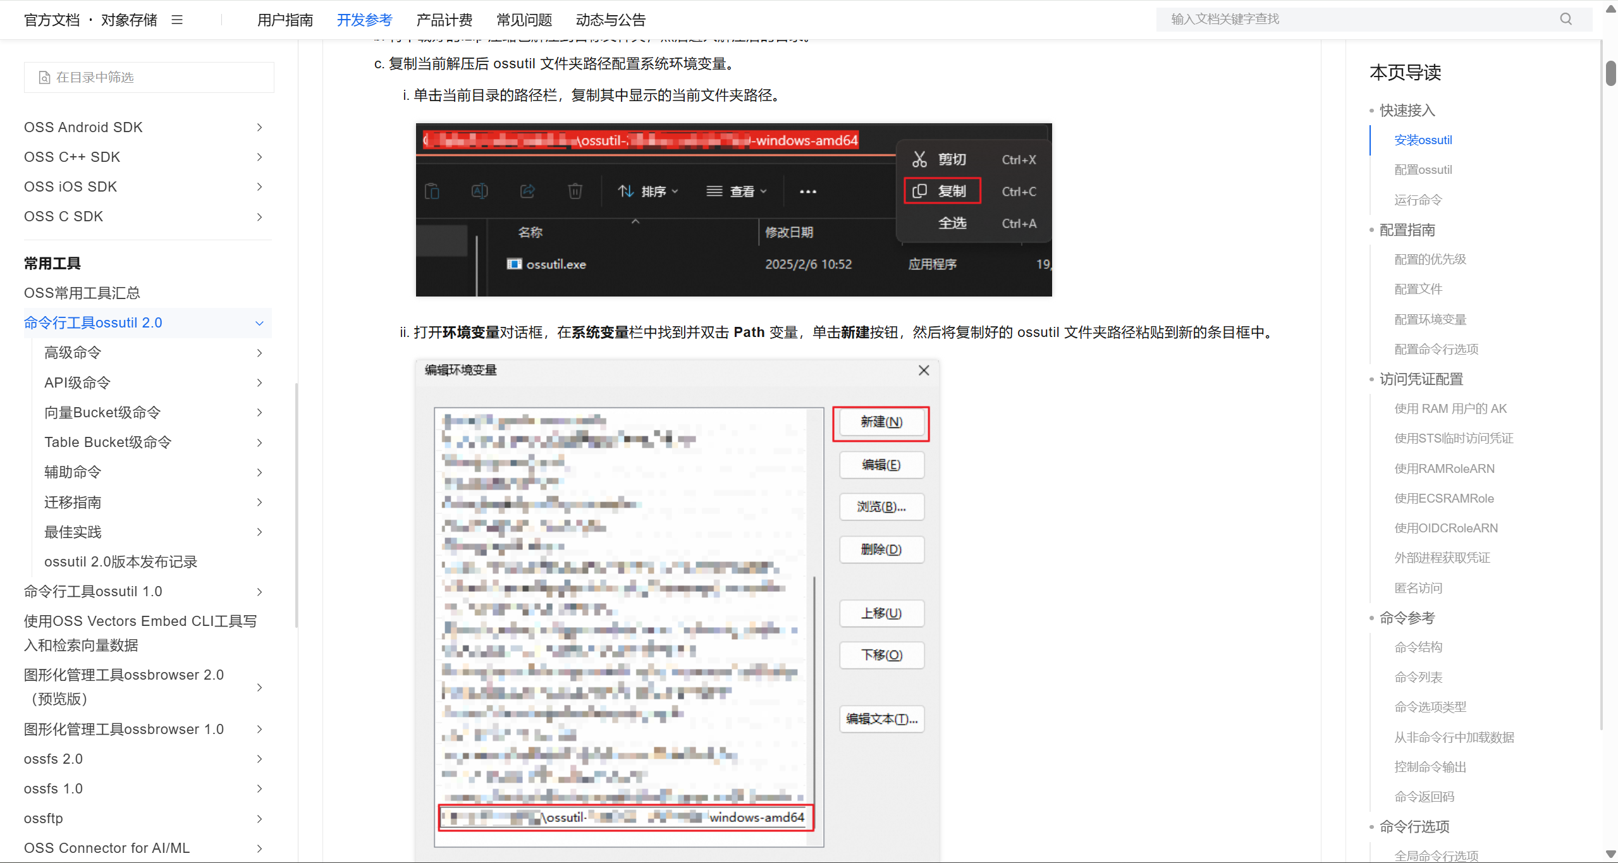Image resolution: width=1618 pixels, height=863 pixels.
Task: Click the page's vertical scrollbar thumb
Action: [x=1610, y=73]
